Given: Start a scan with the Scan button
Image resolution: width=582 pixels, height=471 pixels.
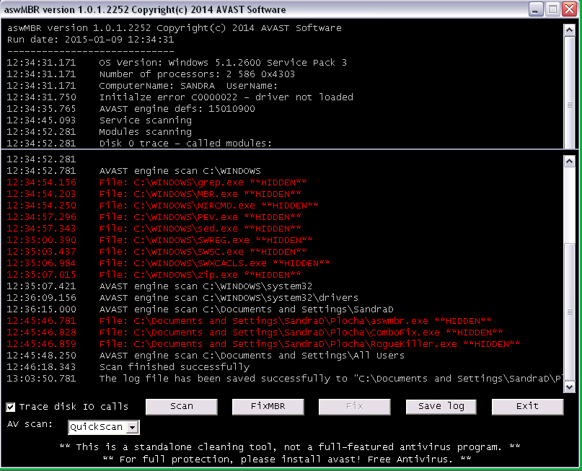Looking at the screenshot, I should tap(182, 406).
